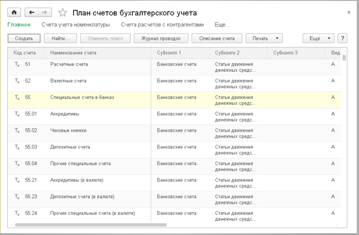Go back with the left arrow
The height and width of the screenshot is (235, 359).
point(32,13)
